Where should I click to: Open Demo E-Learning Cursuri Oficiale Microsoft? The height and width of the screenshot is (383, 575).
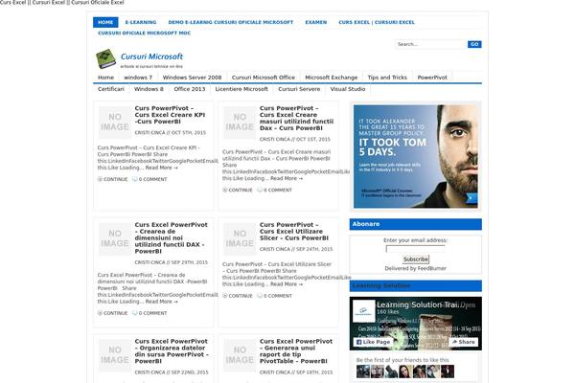pos(231,22)
